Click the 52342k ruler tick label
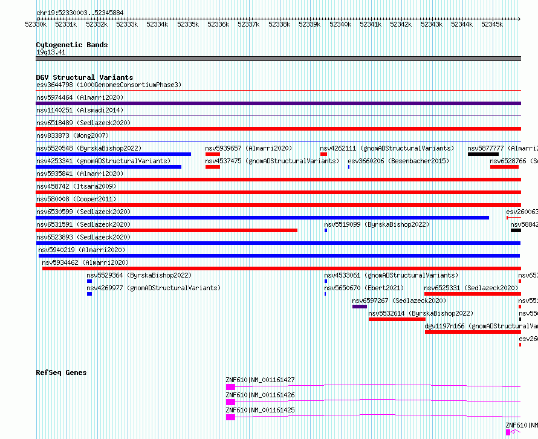Image resolution: width=538 pixels, height=439 pixels. click(401, 24)
